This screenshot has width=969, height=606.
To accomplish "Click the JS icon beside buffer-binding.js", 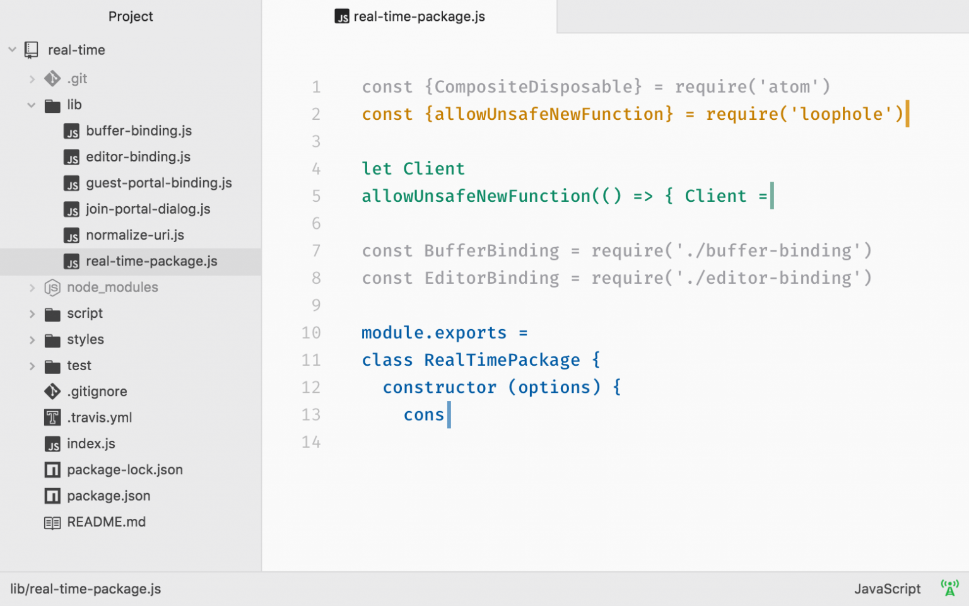I will [x=72, y=131].
